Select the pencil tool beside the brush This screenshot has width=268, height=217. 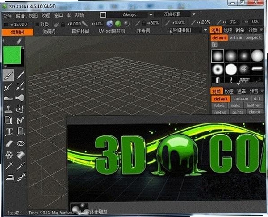(21, 75)
